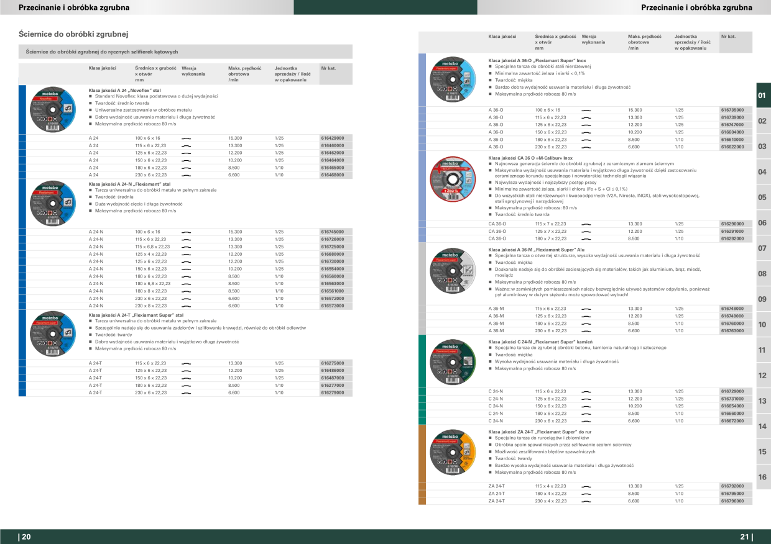The width and height of the screenshot is (771, 544).
Task: Click heading "Klasa jakości A 24-T „Flexiamant Super" stal"
Action: pos(136,315)
